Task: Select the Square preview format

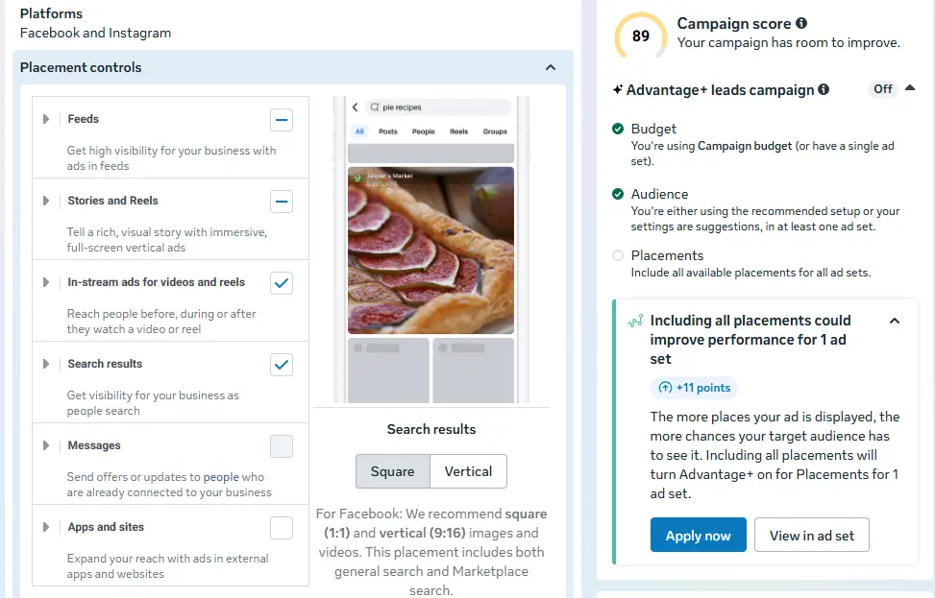Action: (x=393, y=471)
